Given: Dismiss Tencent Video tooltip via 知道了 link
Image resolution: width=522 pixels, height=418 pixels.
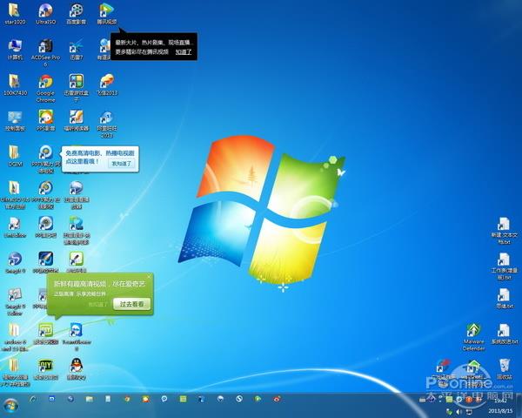Looking at the screenshot, I should click(x=182, y=52).
